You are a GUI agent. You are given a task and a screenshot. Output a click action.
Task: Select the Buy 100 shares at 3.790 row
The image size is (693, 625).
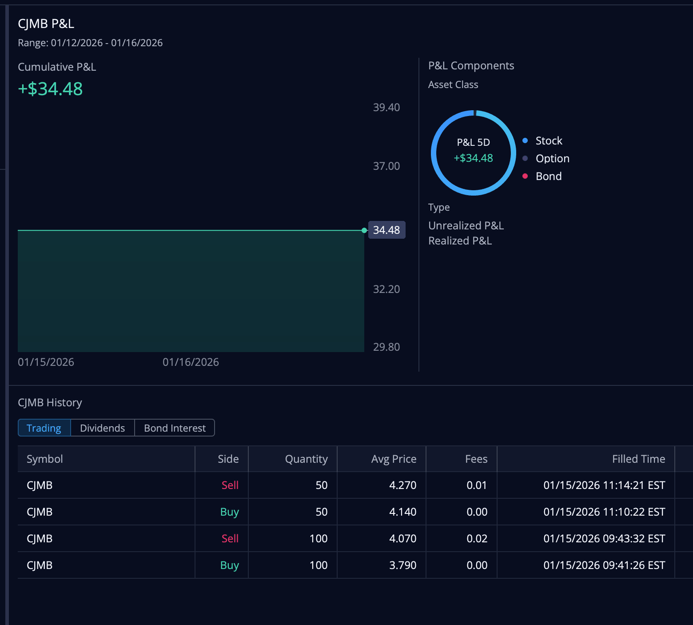(x=346, y=565)
